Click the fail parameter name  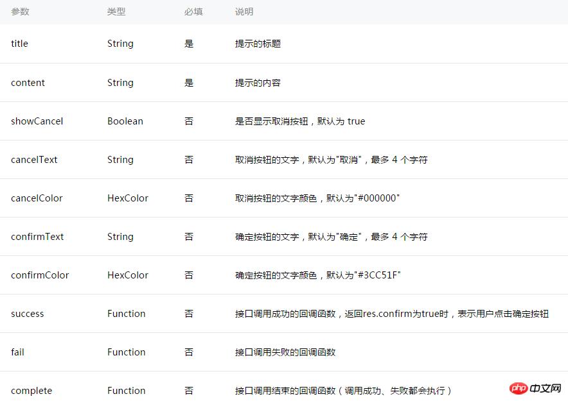pyautogui.click(x=17, y=352)
